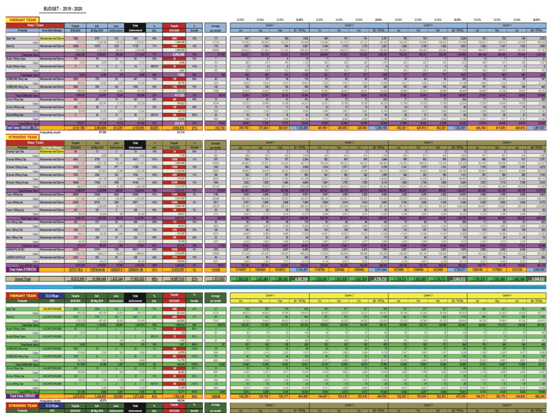The height and width of the screenshot is (413, 551).
Task: Select the 'Total Value STRIKERS' row label
Action: point(23,270)
